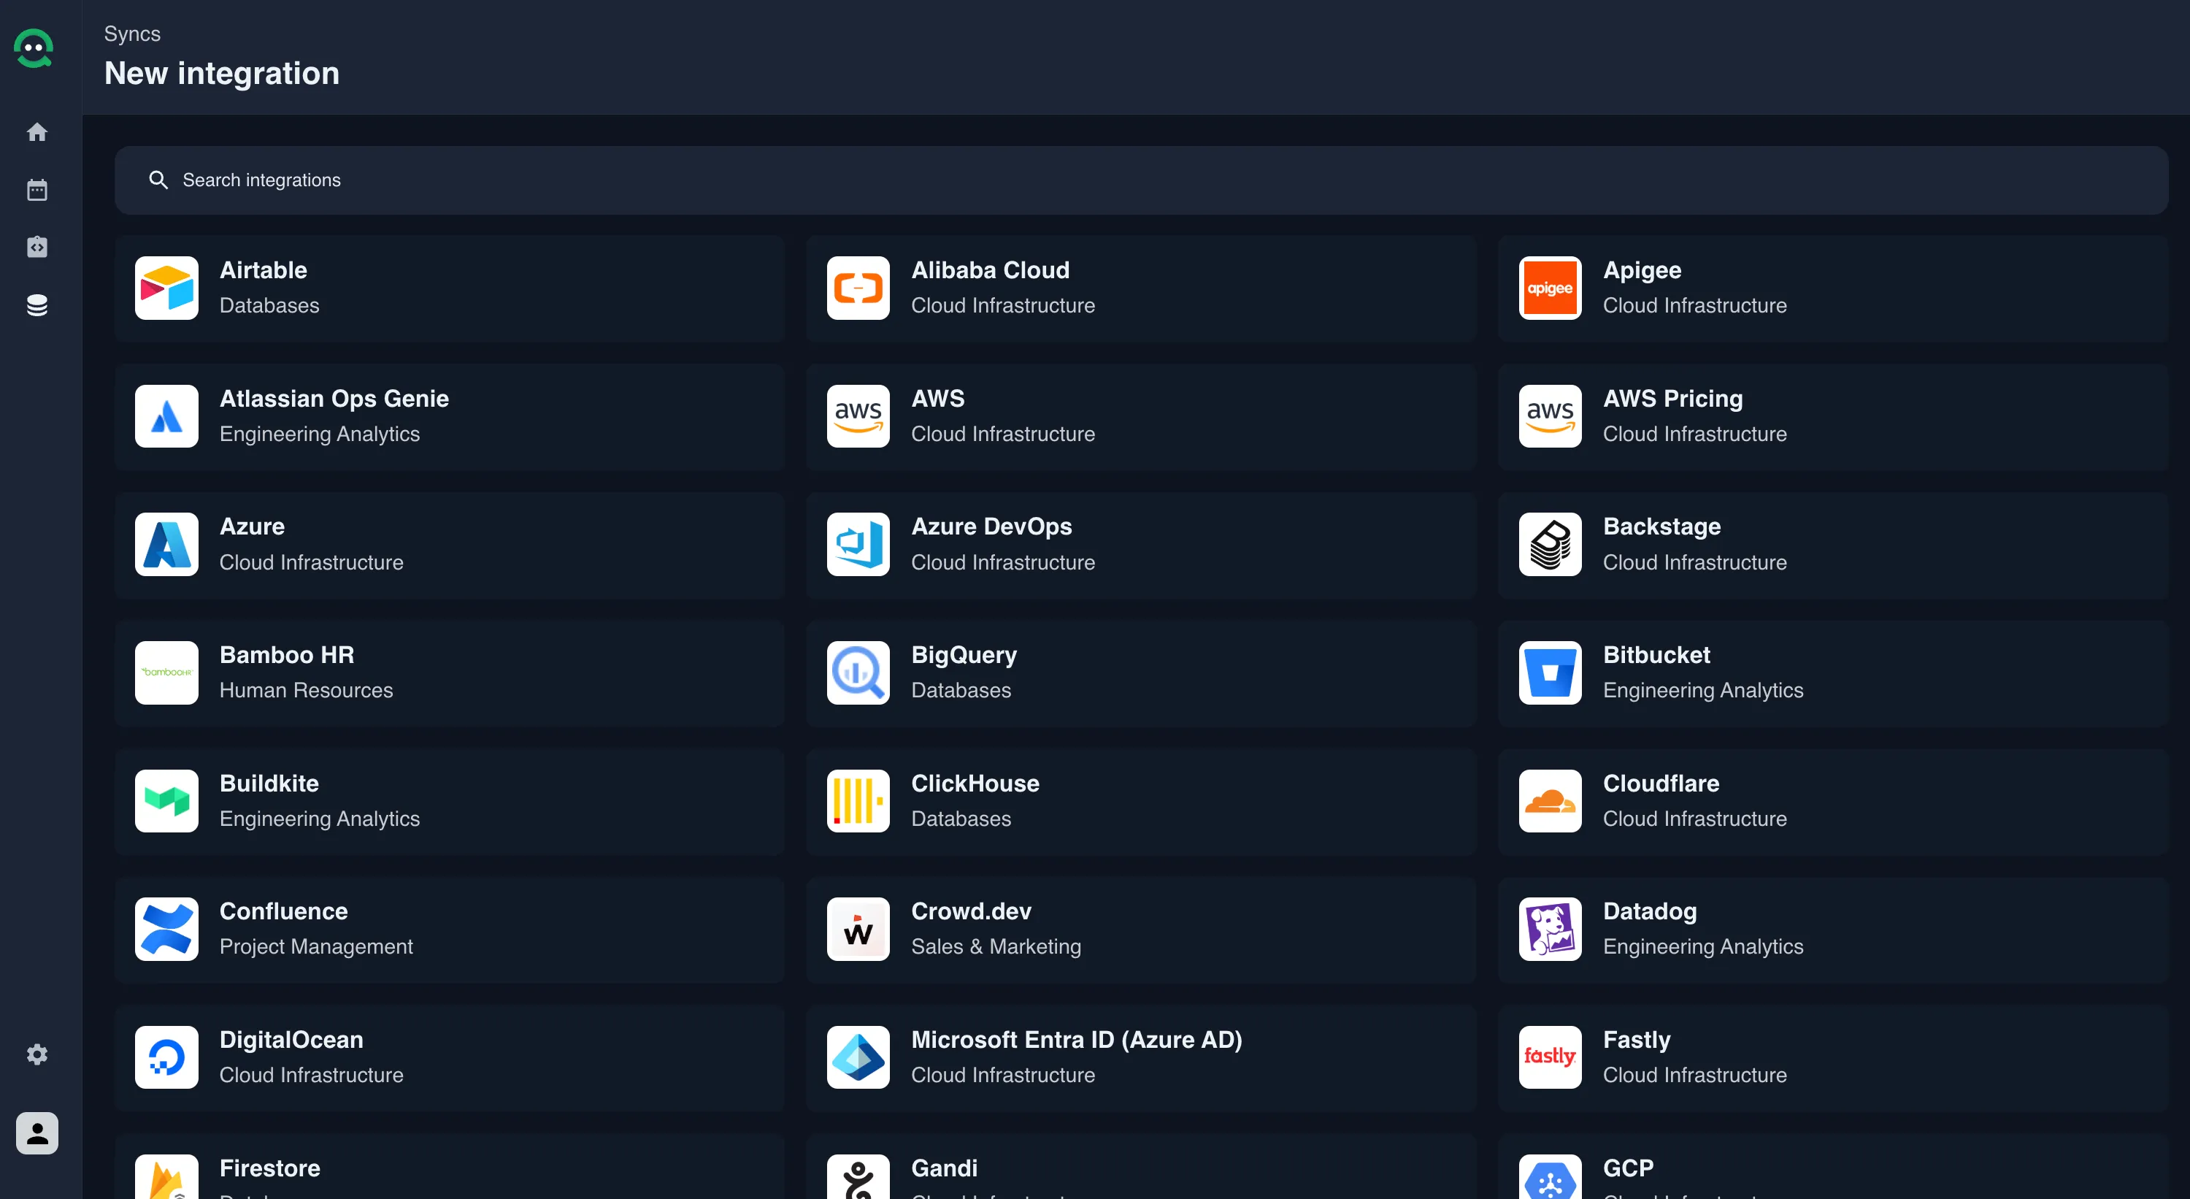2190x1199 pixels.
Task: Click 'Project Management' under Confluence
Action: (315, 946)
